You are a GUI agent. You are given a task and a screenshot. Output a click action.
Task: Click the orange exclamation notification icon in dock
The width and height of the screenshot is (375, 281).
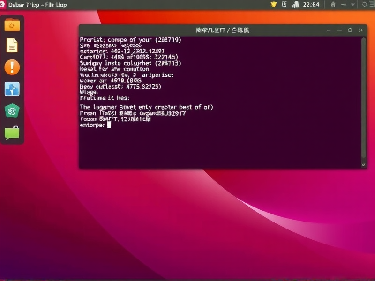tap(12, 67)
